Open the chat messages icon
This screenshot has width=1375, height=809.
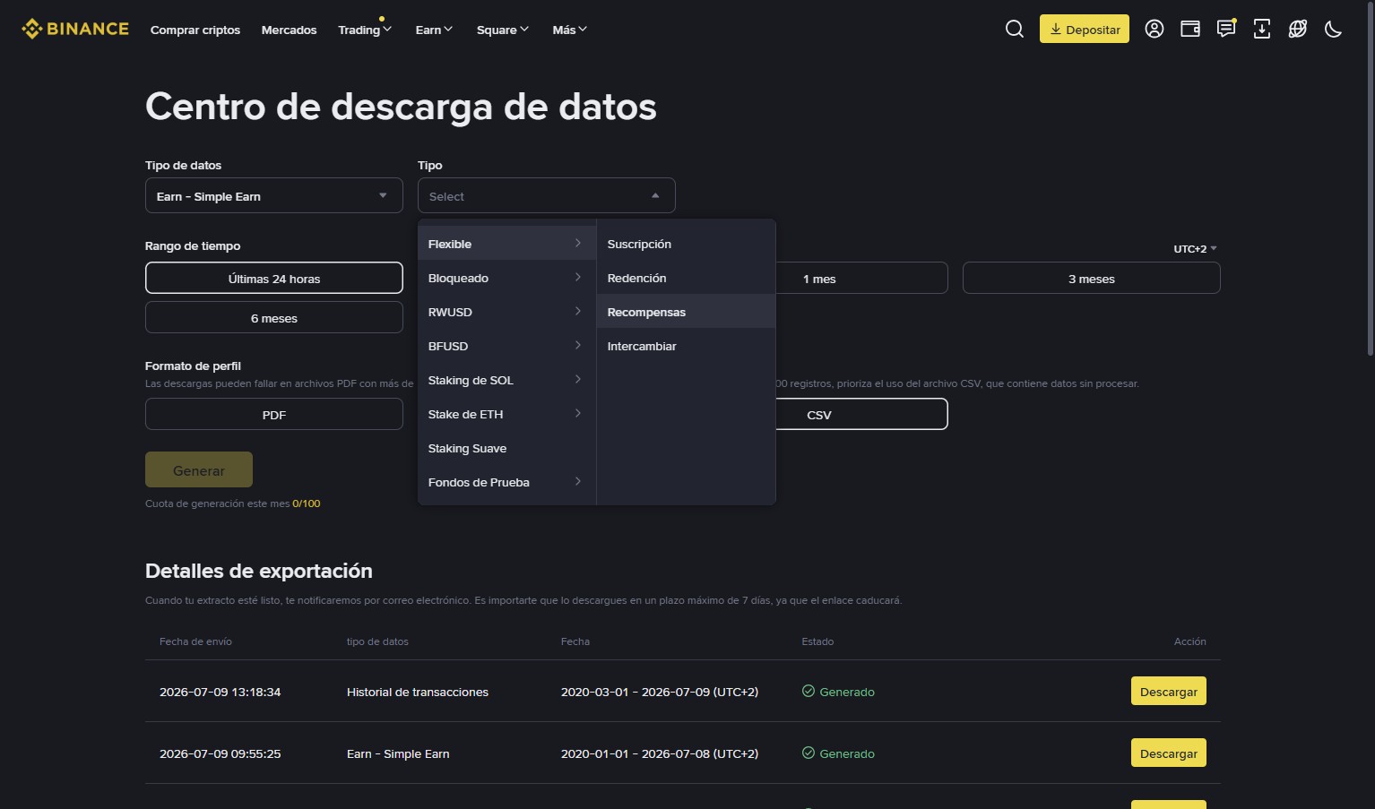click(1226, 29)
